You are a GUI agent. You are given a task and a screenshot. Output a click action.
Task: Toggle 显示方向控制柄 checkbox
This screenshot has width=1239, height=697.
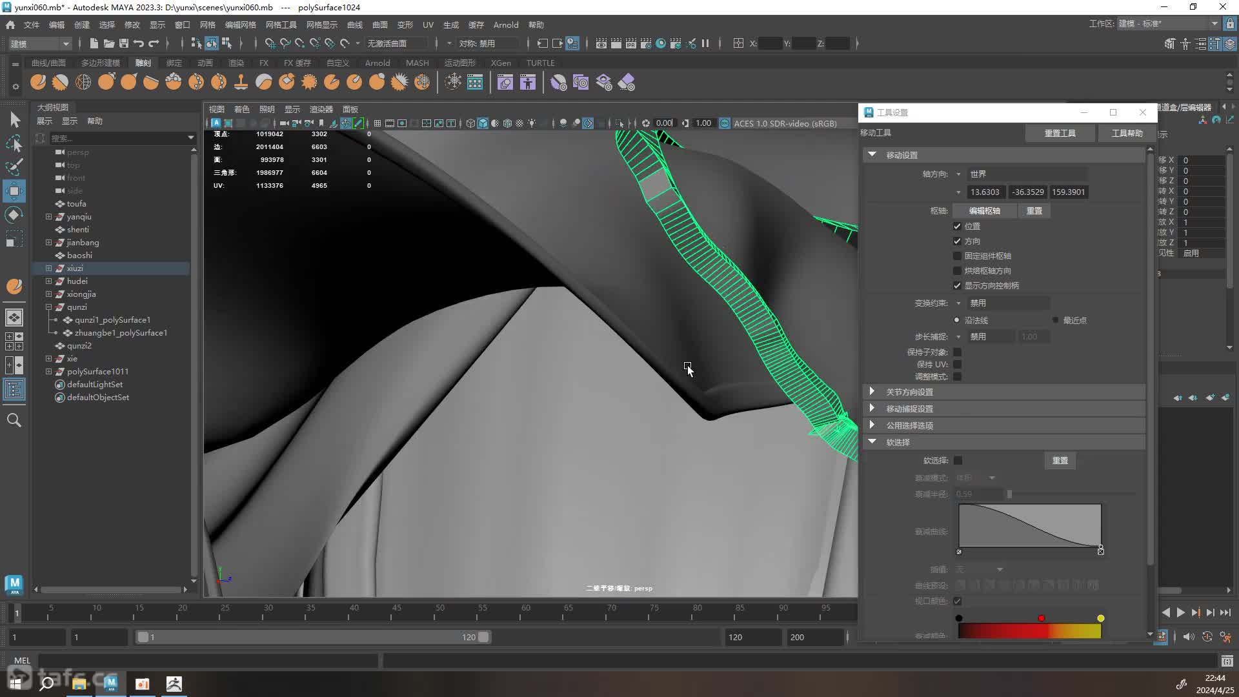[x=957, y=286]
